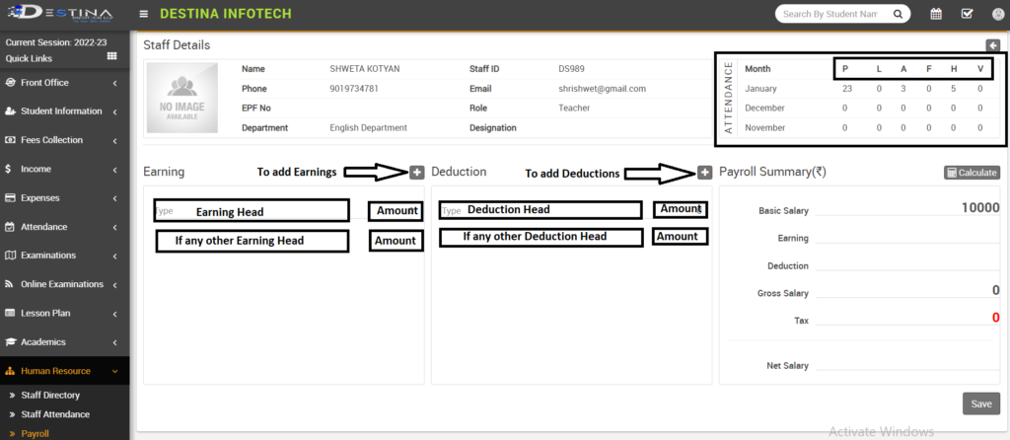Open the task checklist icon
The image size is (1010, 440).
[967, 14]
